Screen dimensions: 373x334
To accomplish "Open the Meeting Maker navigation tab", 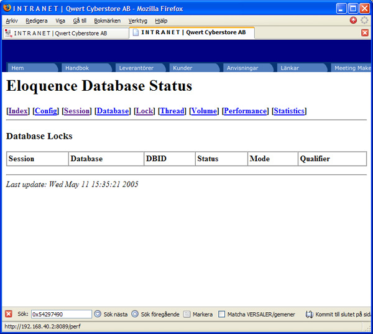I will click(351, 68).
